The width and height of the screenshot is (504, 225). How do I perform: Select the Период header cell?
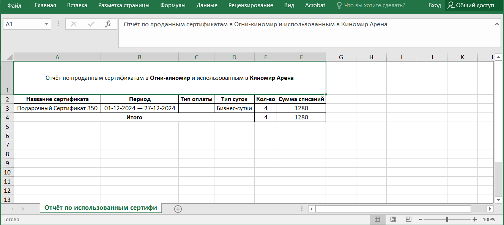click(x=140, y=99)
